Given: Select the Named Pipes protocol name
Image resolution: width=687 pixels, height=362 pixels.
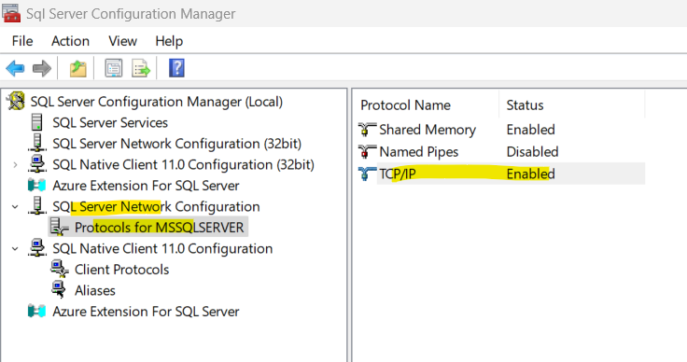Looking at the screenshot, I should point(419,151).
